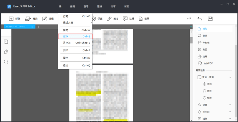Select 提取 extract pages option
The image size is (238, 122).
tap(214, 29)
